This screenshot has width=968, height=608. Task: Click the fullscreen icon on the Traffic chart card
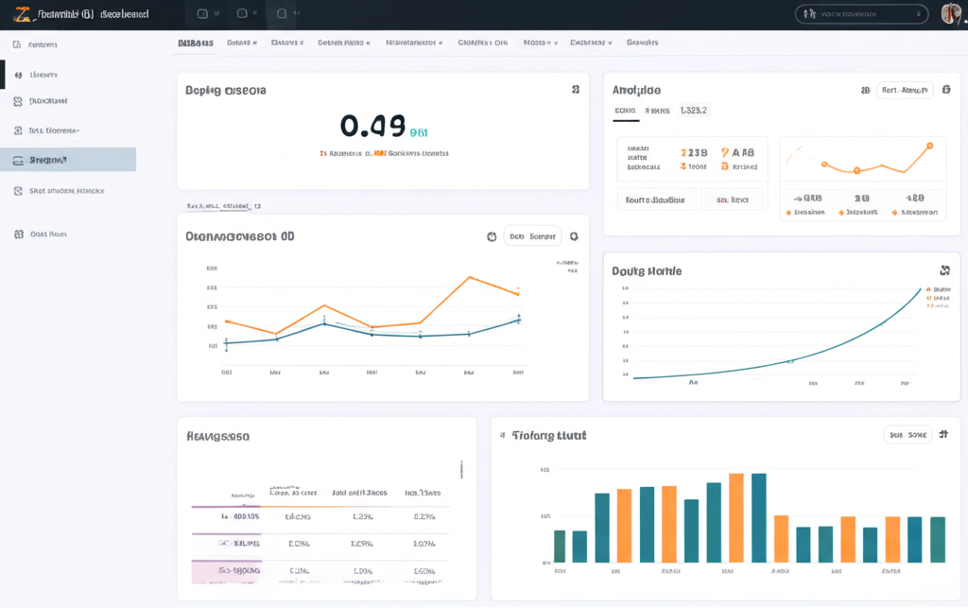[942, 434]
